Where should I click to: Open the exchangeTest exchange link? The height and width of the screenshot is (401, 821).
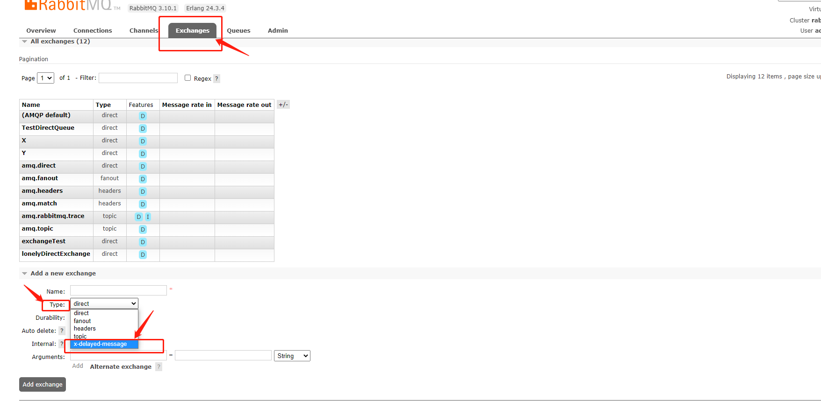tap(43, 241)
